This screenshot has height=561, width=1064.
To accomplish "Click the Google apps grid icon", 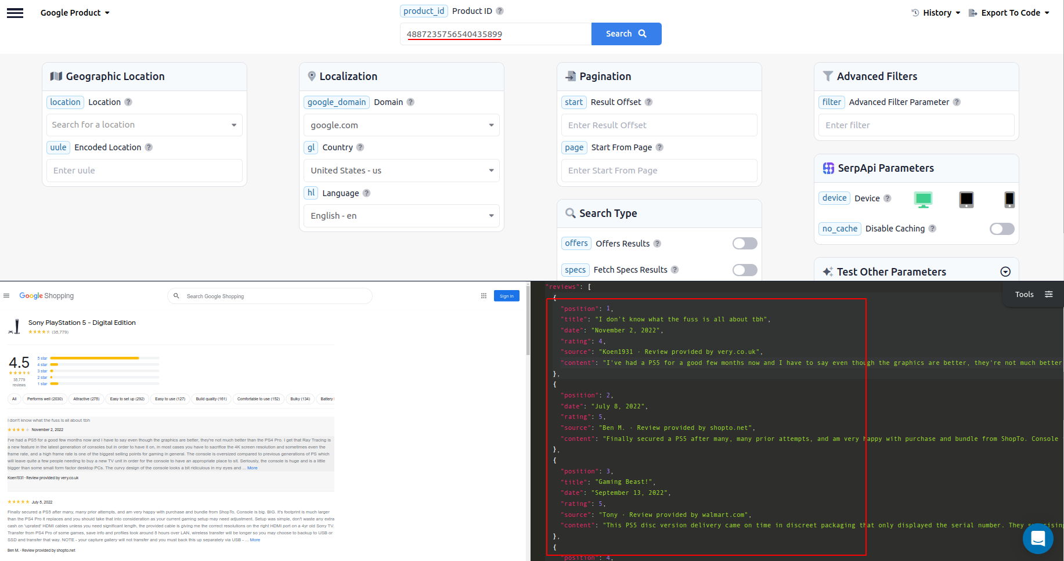I will coord(484,296).
